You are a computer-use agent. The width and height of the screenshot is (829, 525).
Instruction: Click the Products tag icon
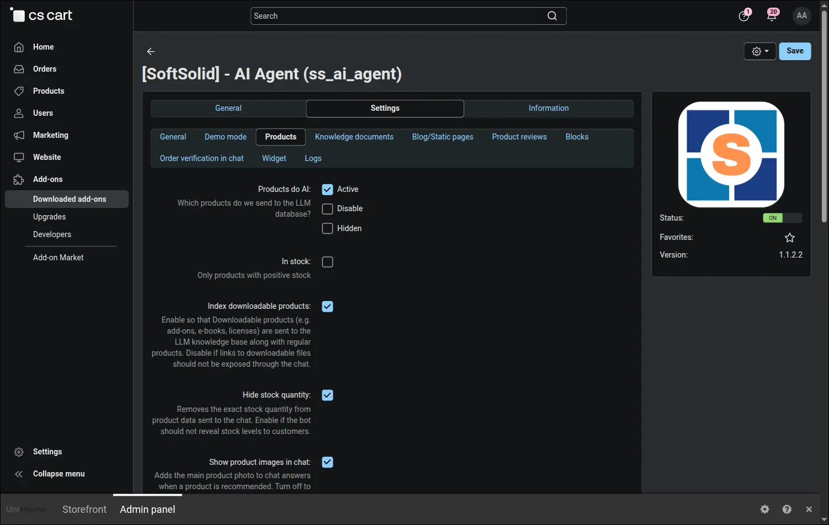tap(19, 91)
